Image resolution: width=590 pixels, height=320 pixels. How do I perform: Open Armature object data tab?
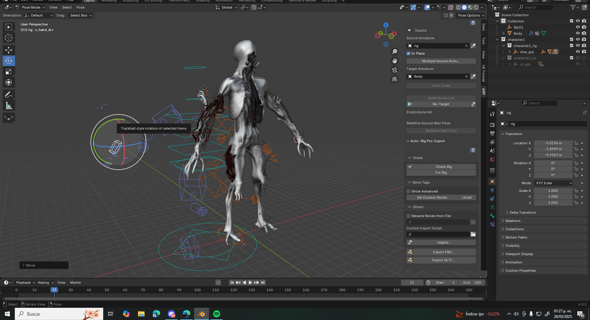click(x=492, y=207)
